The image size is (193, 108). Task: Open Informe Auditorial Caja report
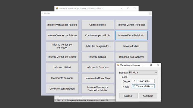[x=98, y=78]
